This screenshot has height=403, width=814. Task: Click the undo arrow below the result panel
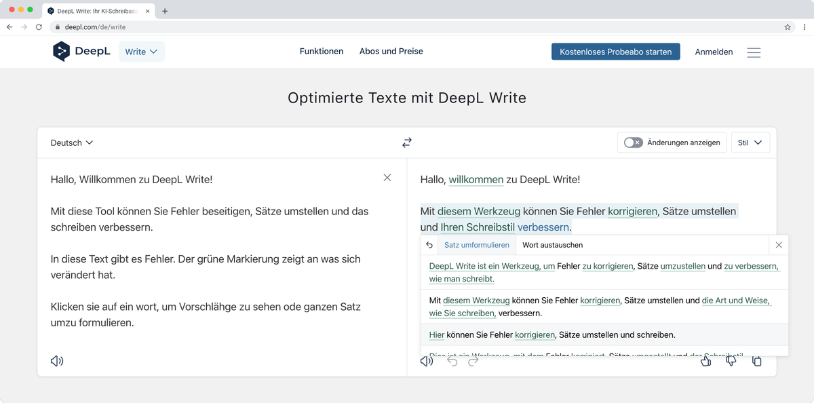pyautogui.click(x=452, y=360)
